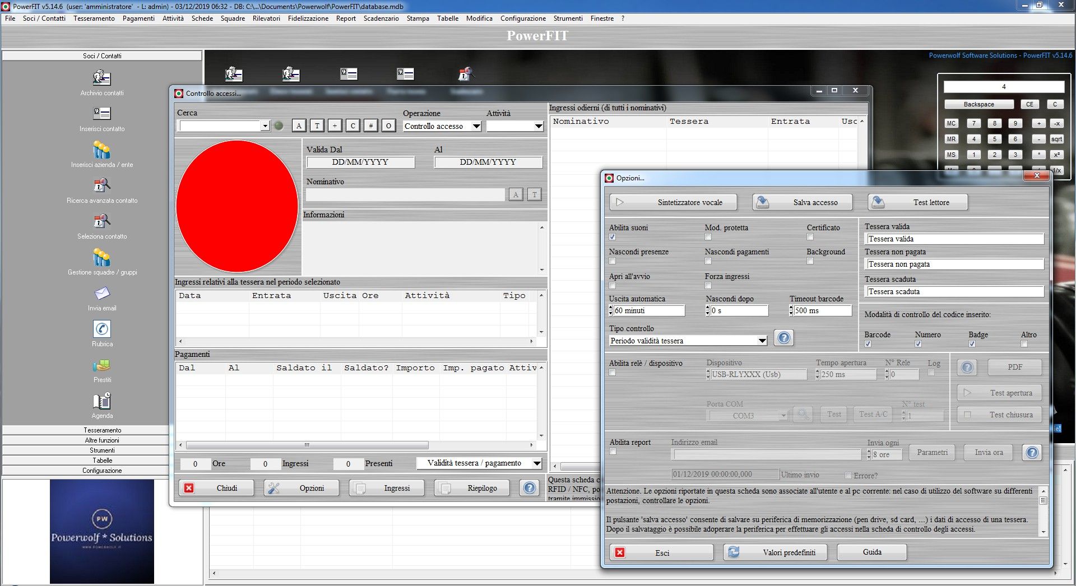
Task: Click Test lettore button
Action: pyautogui.click(x=917, y=202)
